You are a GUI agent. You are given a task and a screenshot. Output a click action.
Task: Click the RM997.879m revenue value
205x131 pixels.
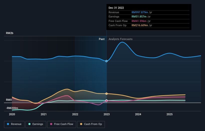(x=140, y=12)
